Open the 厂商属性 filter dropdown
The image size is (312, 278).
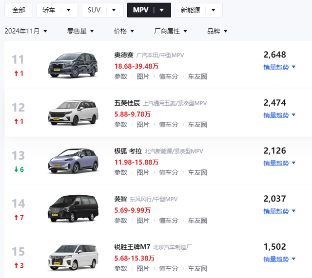170,31
